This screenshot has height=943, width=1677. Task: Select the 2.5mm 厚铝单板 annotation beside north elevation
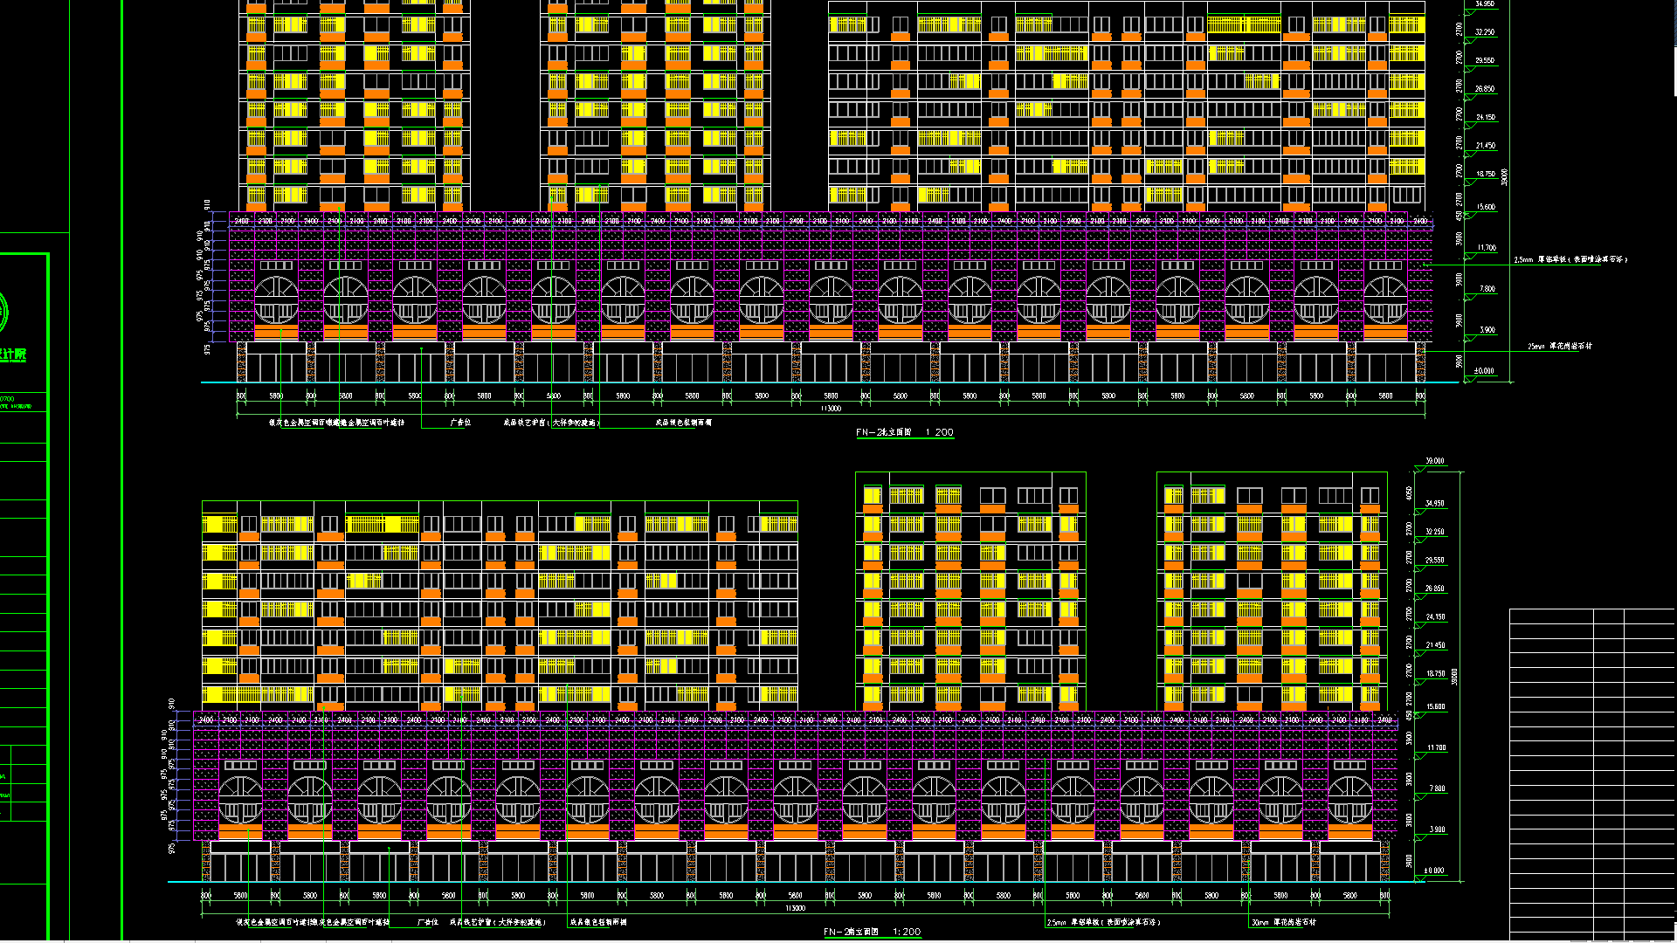pos(1570,260)
